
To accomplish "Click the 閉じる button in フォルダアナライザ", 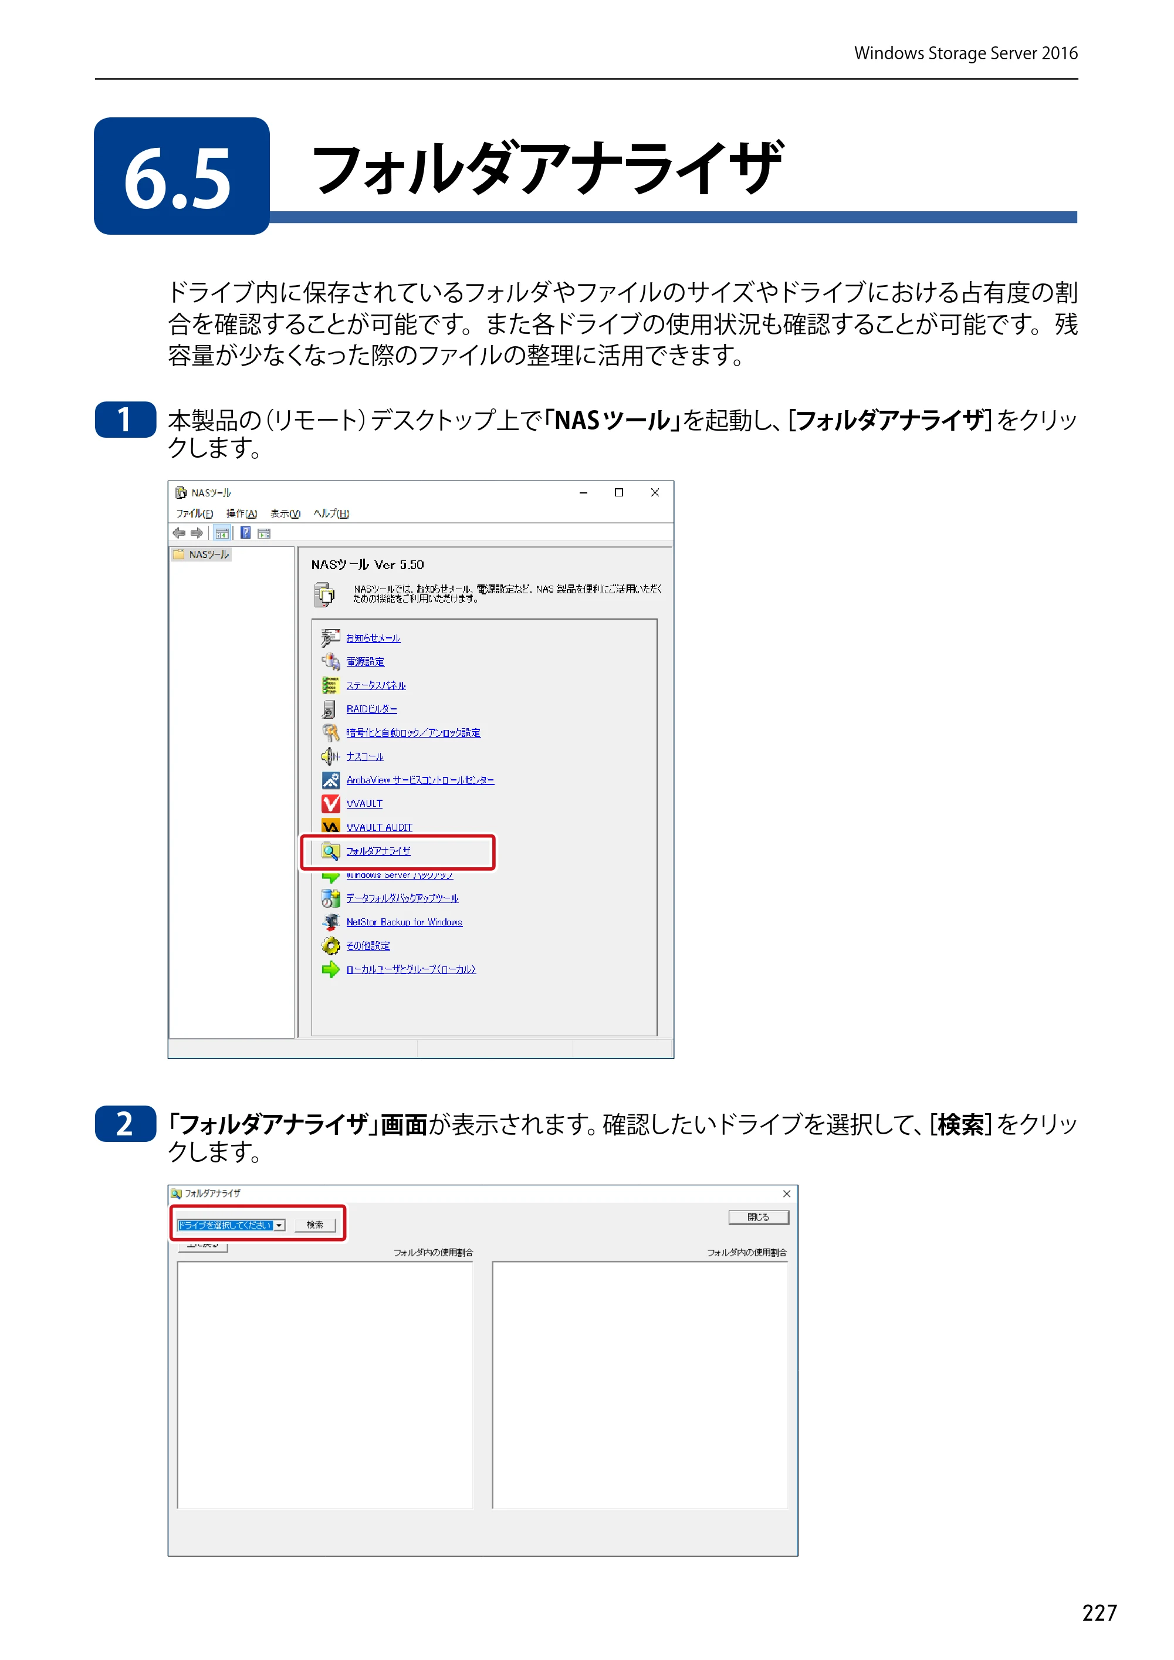I will point(759,1217).
